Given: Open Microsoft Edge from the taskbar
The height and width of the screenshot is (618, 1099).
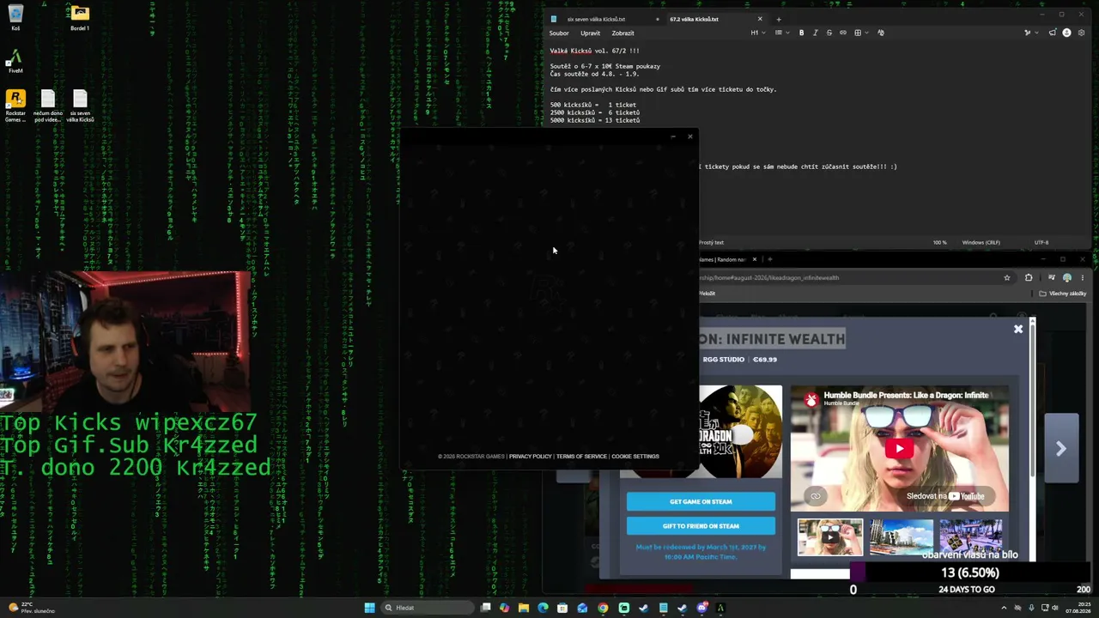Looking at the screenshot, I should tap(543, 608).
